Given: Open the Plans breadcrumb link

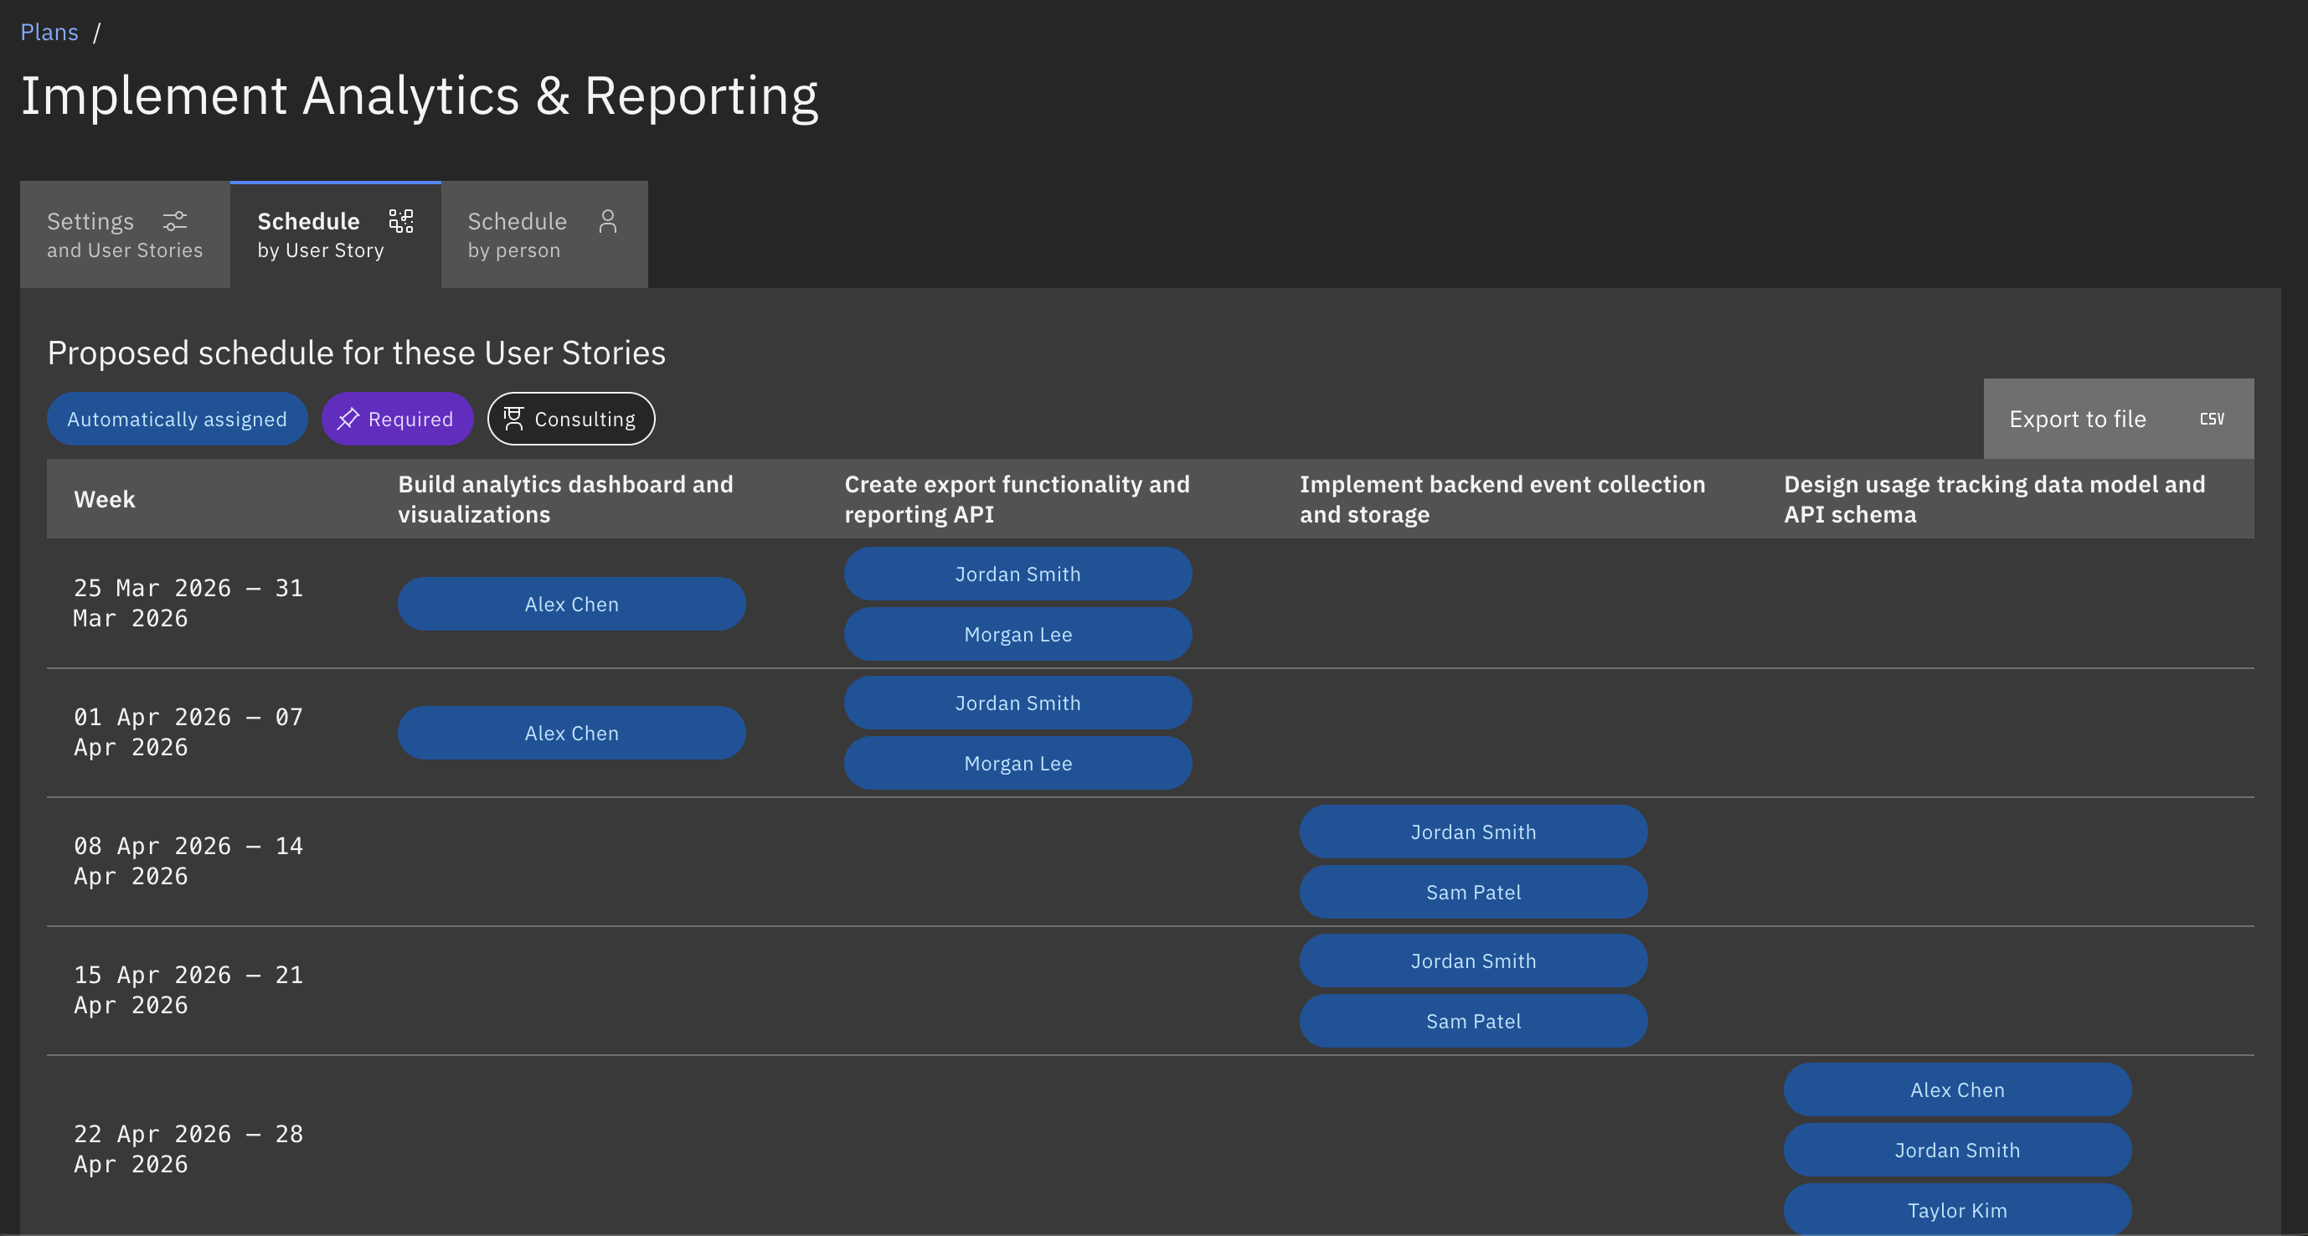Looking at the screenshot, I should pos(49,33).
